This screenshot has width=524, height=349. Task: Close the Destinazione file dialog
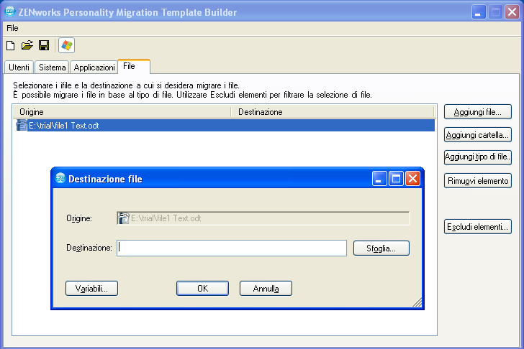click(x=412, y=179)
